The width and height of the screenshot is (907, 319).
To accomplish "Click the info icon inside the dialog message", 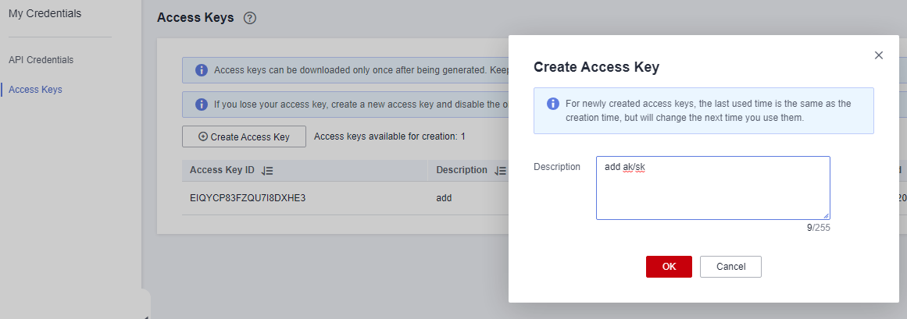I will coord(553,104).
